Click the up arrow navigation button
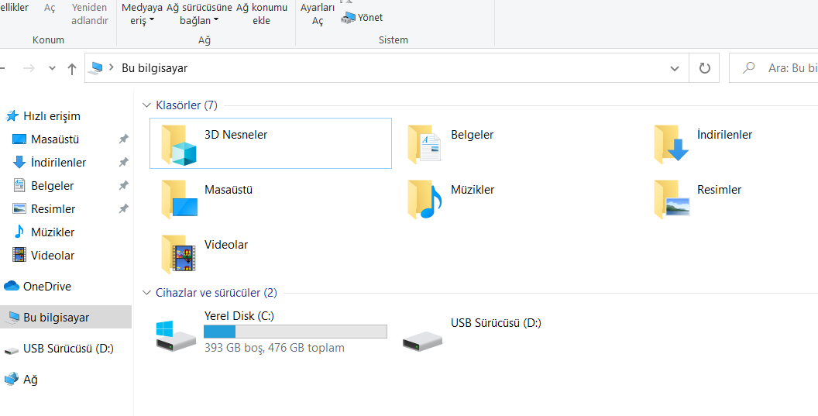Image resolution: width=818 pixels, height=416 pixels. click(x=72, y=68)
